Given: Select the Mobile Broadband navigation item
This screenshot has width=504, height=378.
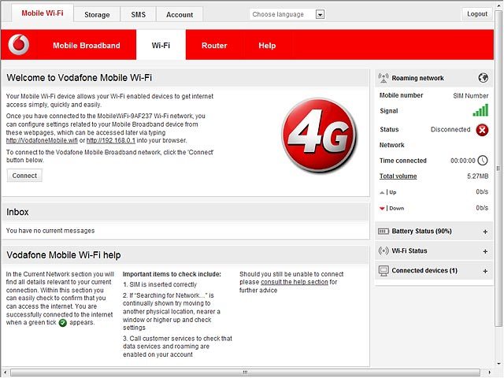Looking at the screenshot, I should click(x=87, y=46).
